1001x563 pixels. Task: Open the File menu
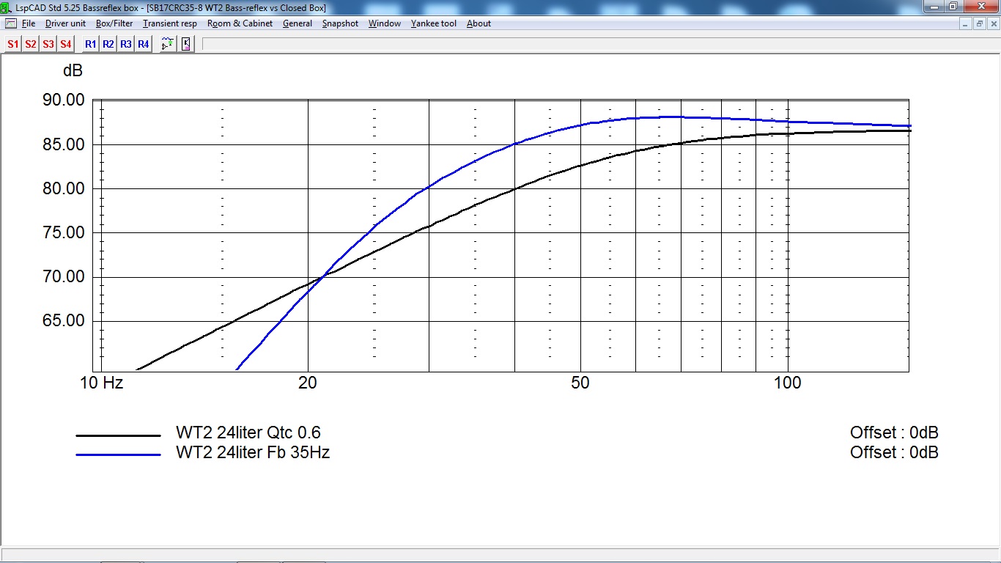click(x=29, y=23)
